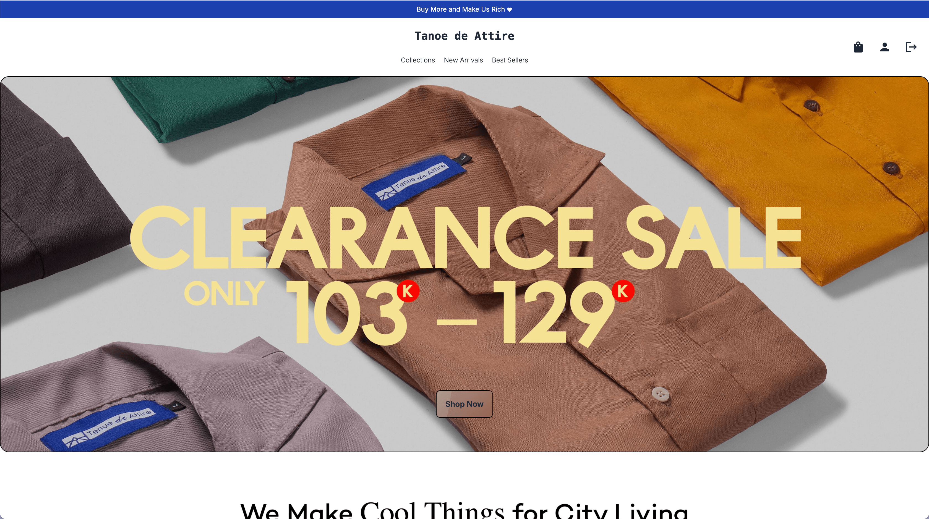Open the user account profile icon
The height and width of the screenshot is (519, 929).
click(x=884, y=47)
